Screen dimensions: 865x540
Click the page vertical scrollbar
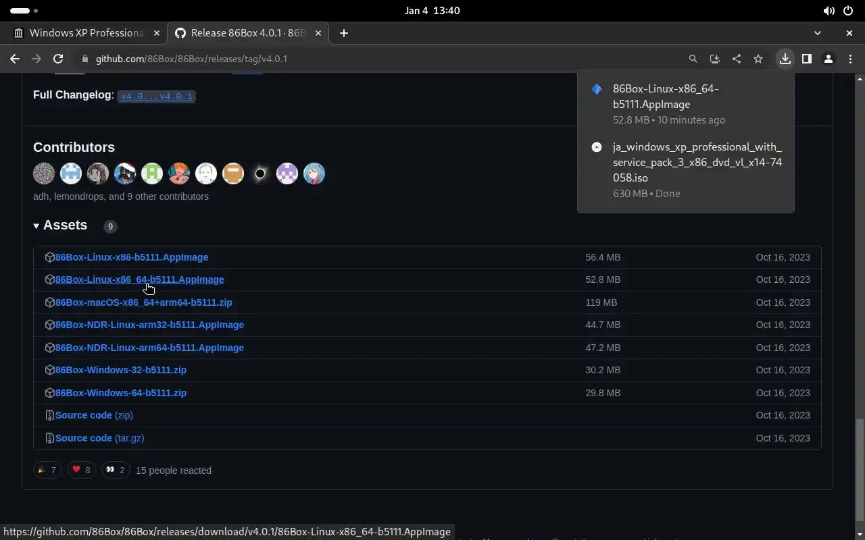click(860, 470)
